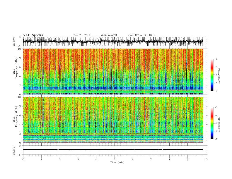Click the "6" tick on Time axis
Image resolution: width=232 pixels, height=179 pixels.
[x=133, y=159]
